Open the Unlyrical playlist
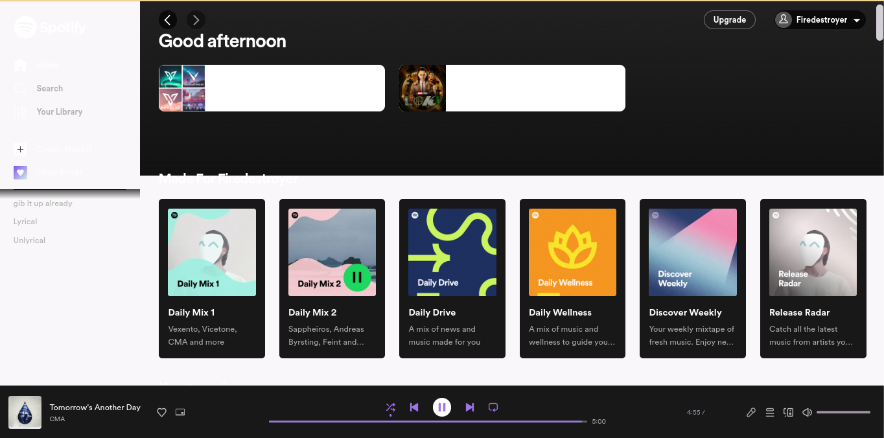This screenshot has width=884, height=438. coord(29,240)
